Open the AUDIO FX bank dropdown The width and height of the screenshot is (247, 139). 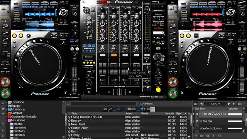pyautogui.click(x=215, y=104)
